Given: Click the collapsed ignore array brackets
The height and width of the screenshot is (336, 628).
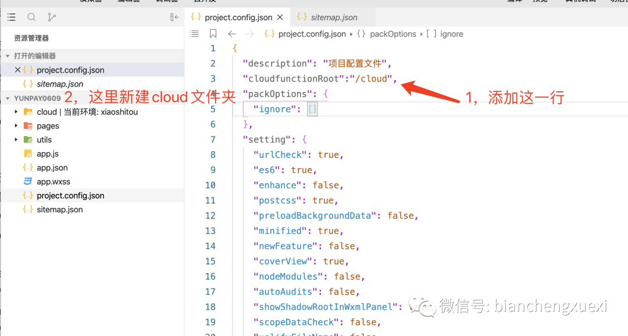Looking at the screenshot, I should [x=312, y=109].
